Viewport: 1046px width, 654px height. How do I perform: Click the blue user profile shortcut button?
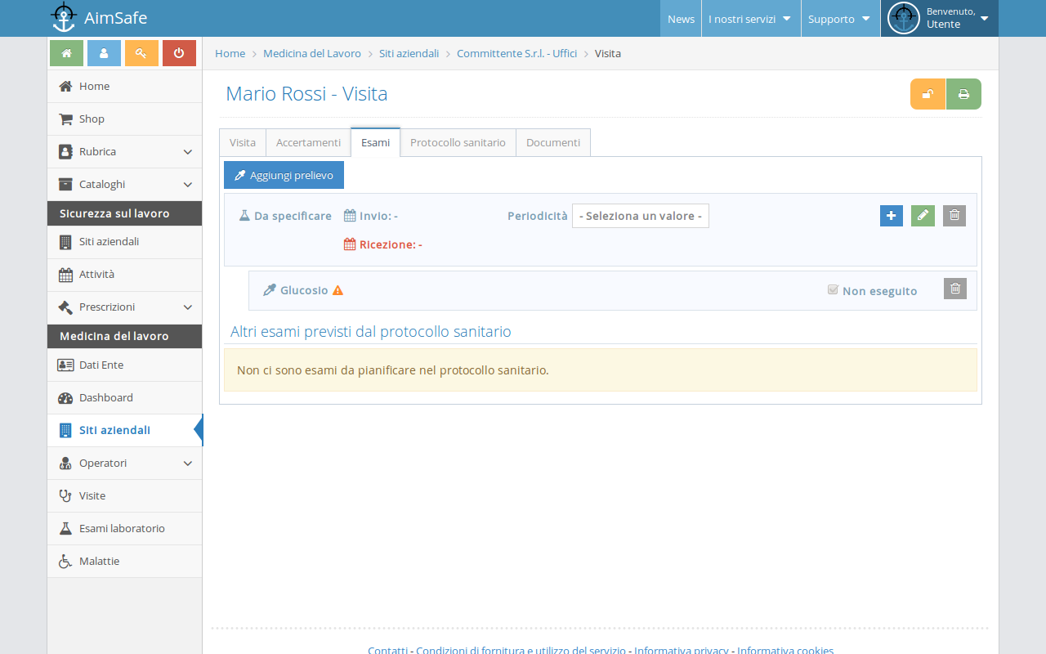pos(104,53)
